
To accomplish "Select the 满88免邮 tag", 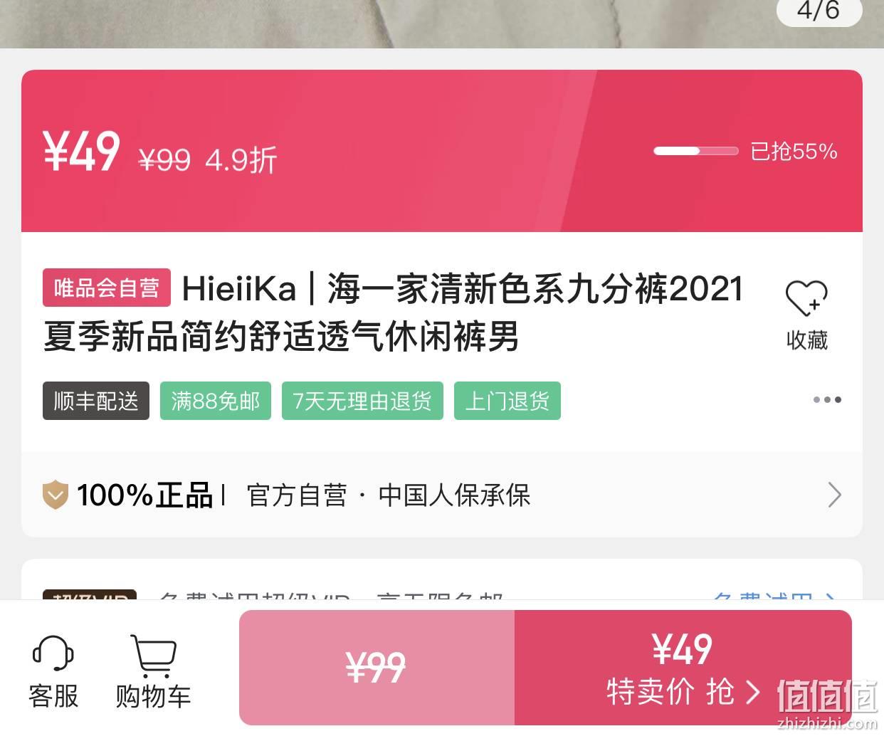I will pos(216,401).
